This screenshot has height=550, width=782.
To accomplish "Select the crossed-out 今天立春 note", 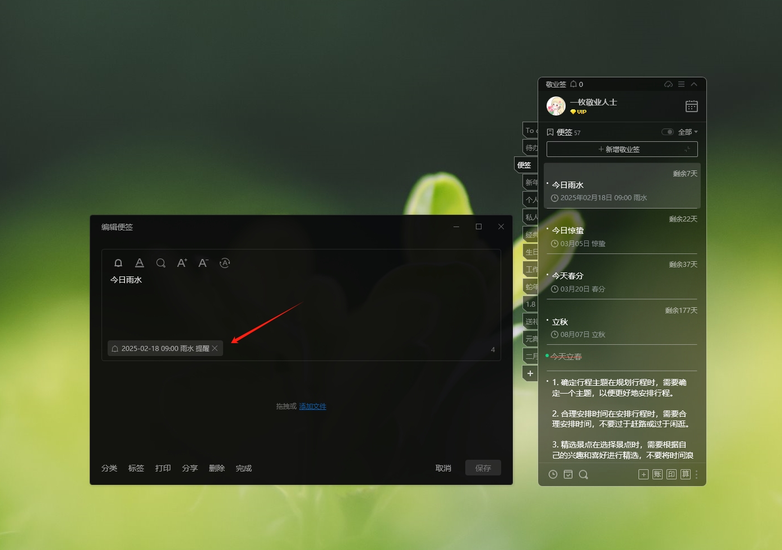I will (567, 357).
